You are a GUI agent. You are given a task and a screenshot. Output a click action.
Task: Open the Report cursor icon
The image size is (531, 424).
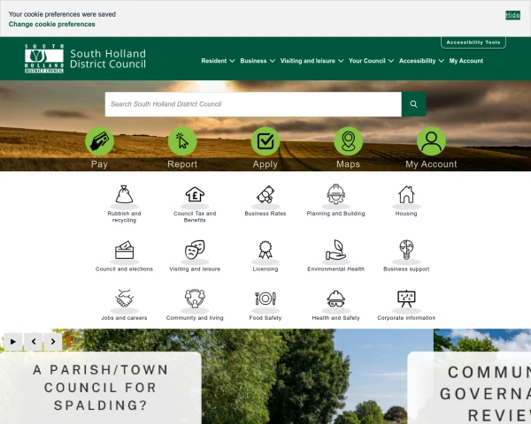[182, 141]
